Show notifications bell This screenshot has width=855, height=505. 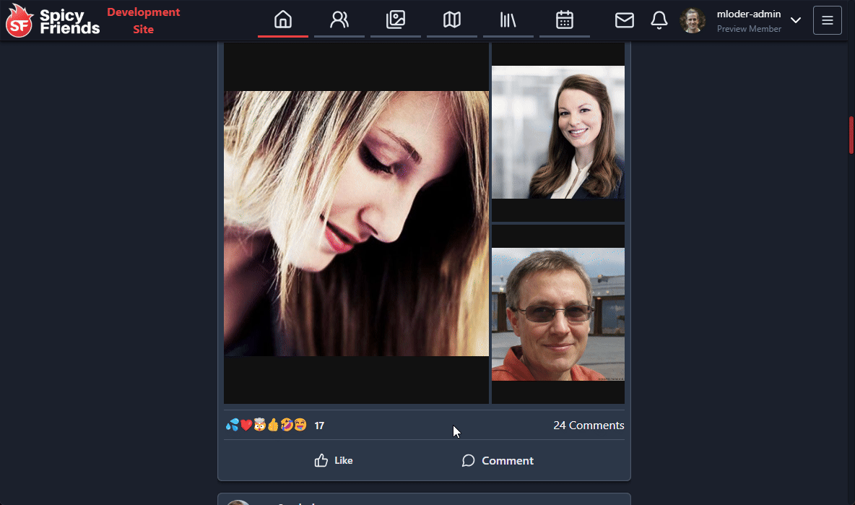pyautogui.click(x=659, y=20)
